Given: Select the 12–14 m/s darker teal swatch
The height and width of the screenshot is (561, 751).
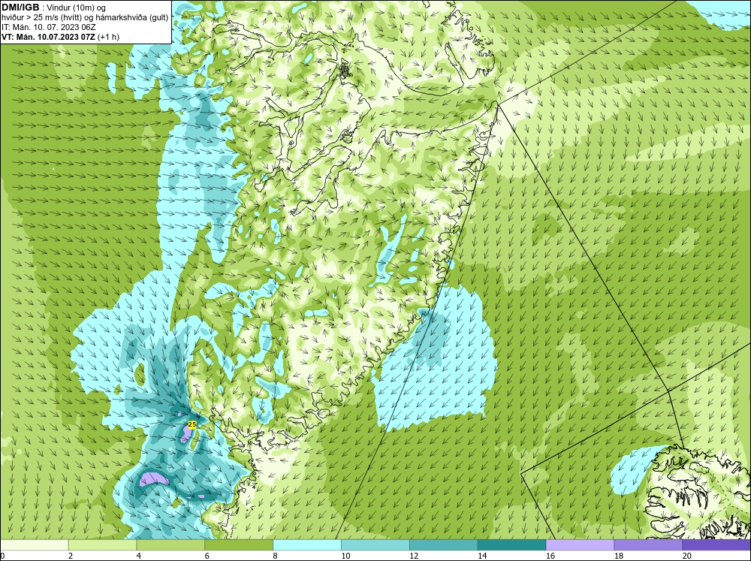Looking at the screenshot, I should (x=444, y=544).
